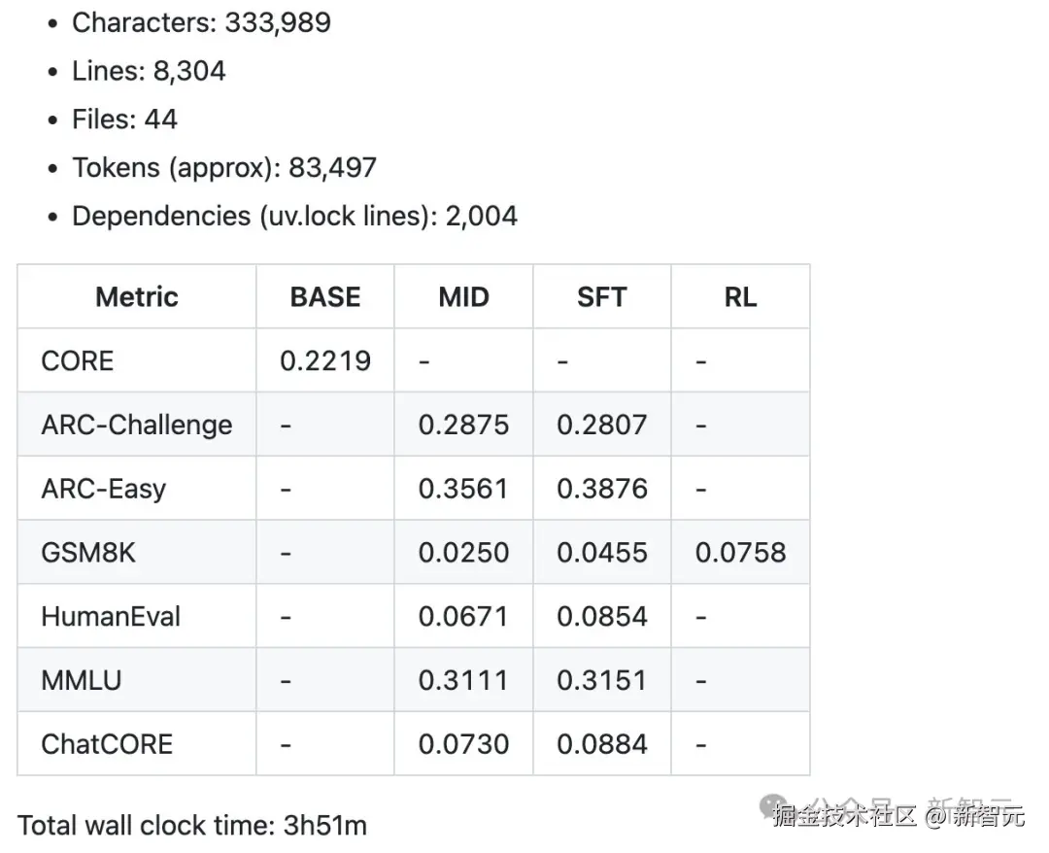The width and height of the screenshot is (1049, 853).
Task: Click the watermark text at bottom right
Action: [898, 815]
